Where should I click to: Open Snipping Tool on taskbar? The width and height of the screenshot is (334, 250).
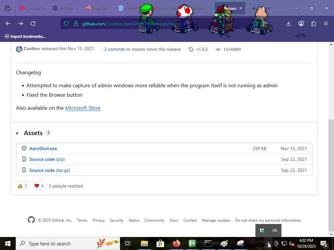click(x=240, y=243)
